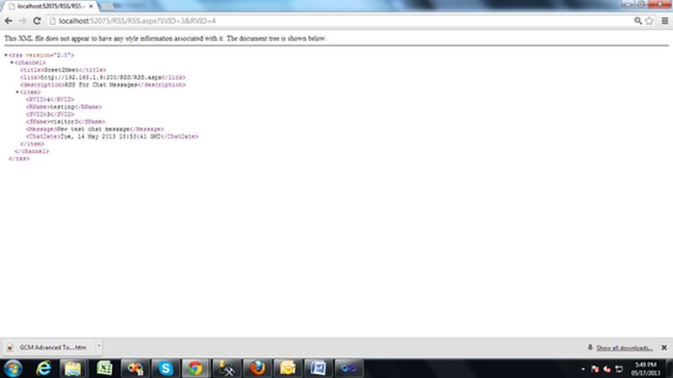Close the downloads bar

pyautogui.click(x=664, y=348)
